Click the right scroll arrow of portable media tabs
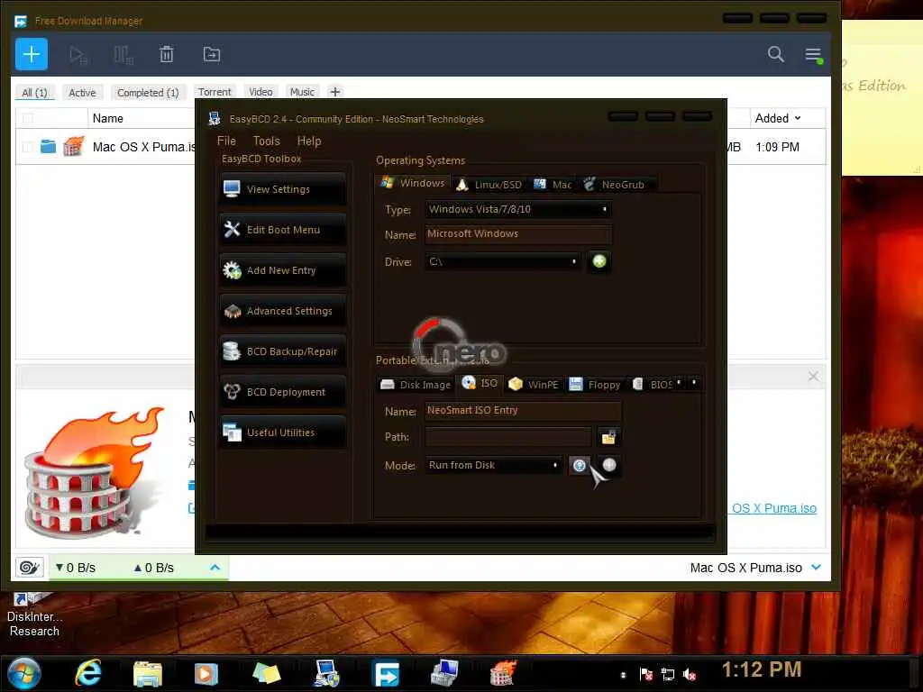923x692 pixels. point(694,382)
